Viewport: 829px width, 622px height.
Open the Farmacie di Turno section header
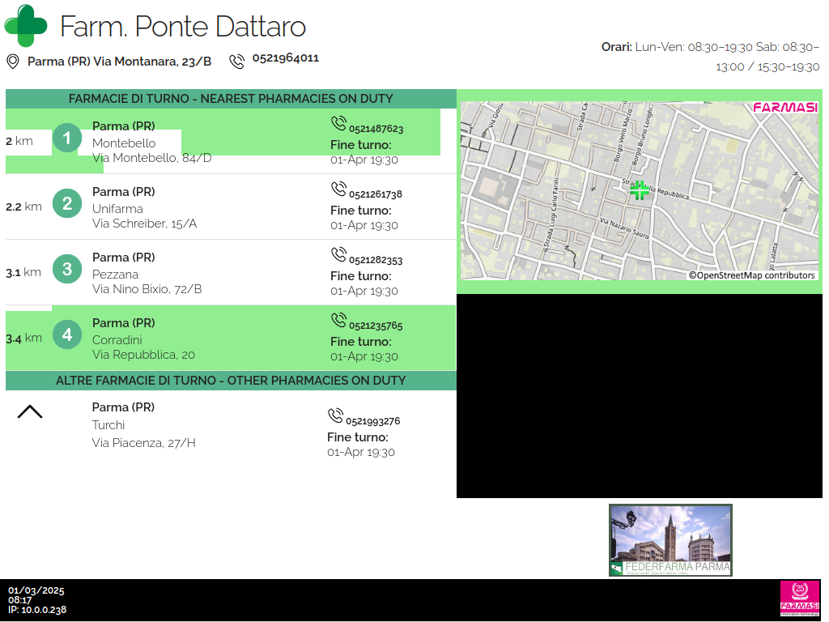pyautogui.click(x=231, y=99)
